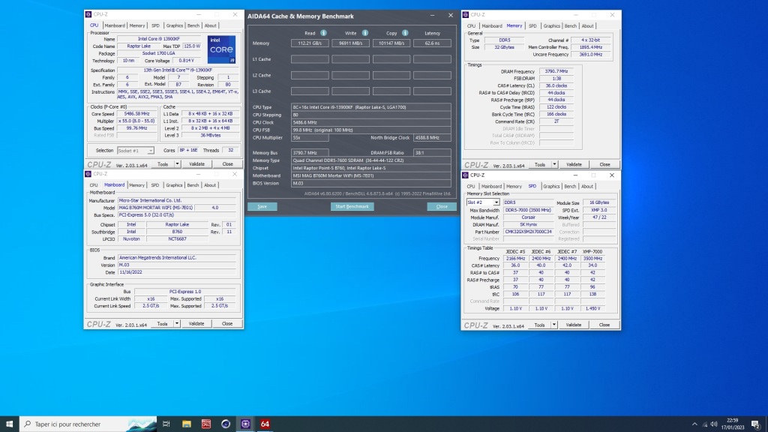Click Start Benchmark in AIDA64
The height and width of the screenshot is (432, 768).
tap(352, 206)
